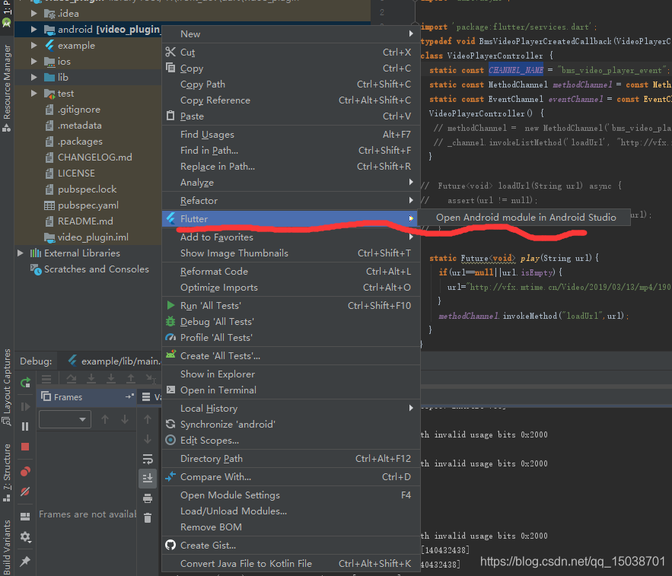Select CHANGELOG.md file in tree

click(x=94, y=158)
